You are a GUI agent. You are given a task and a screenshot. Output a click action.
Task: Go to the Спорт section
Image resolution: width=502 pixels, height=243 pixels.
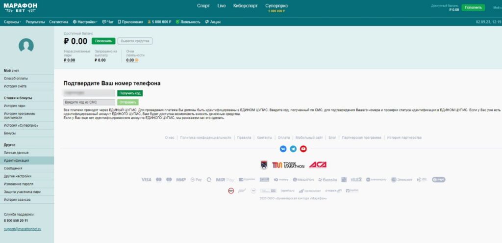point(203,6)
